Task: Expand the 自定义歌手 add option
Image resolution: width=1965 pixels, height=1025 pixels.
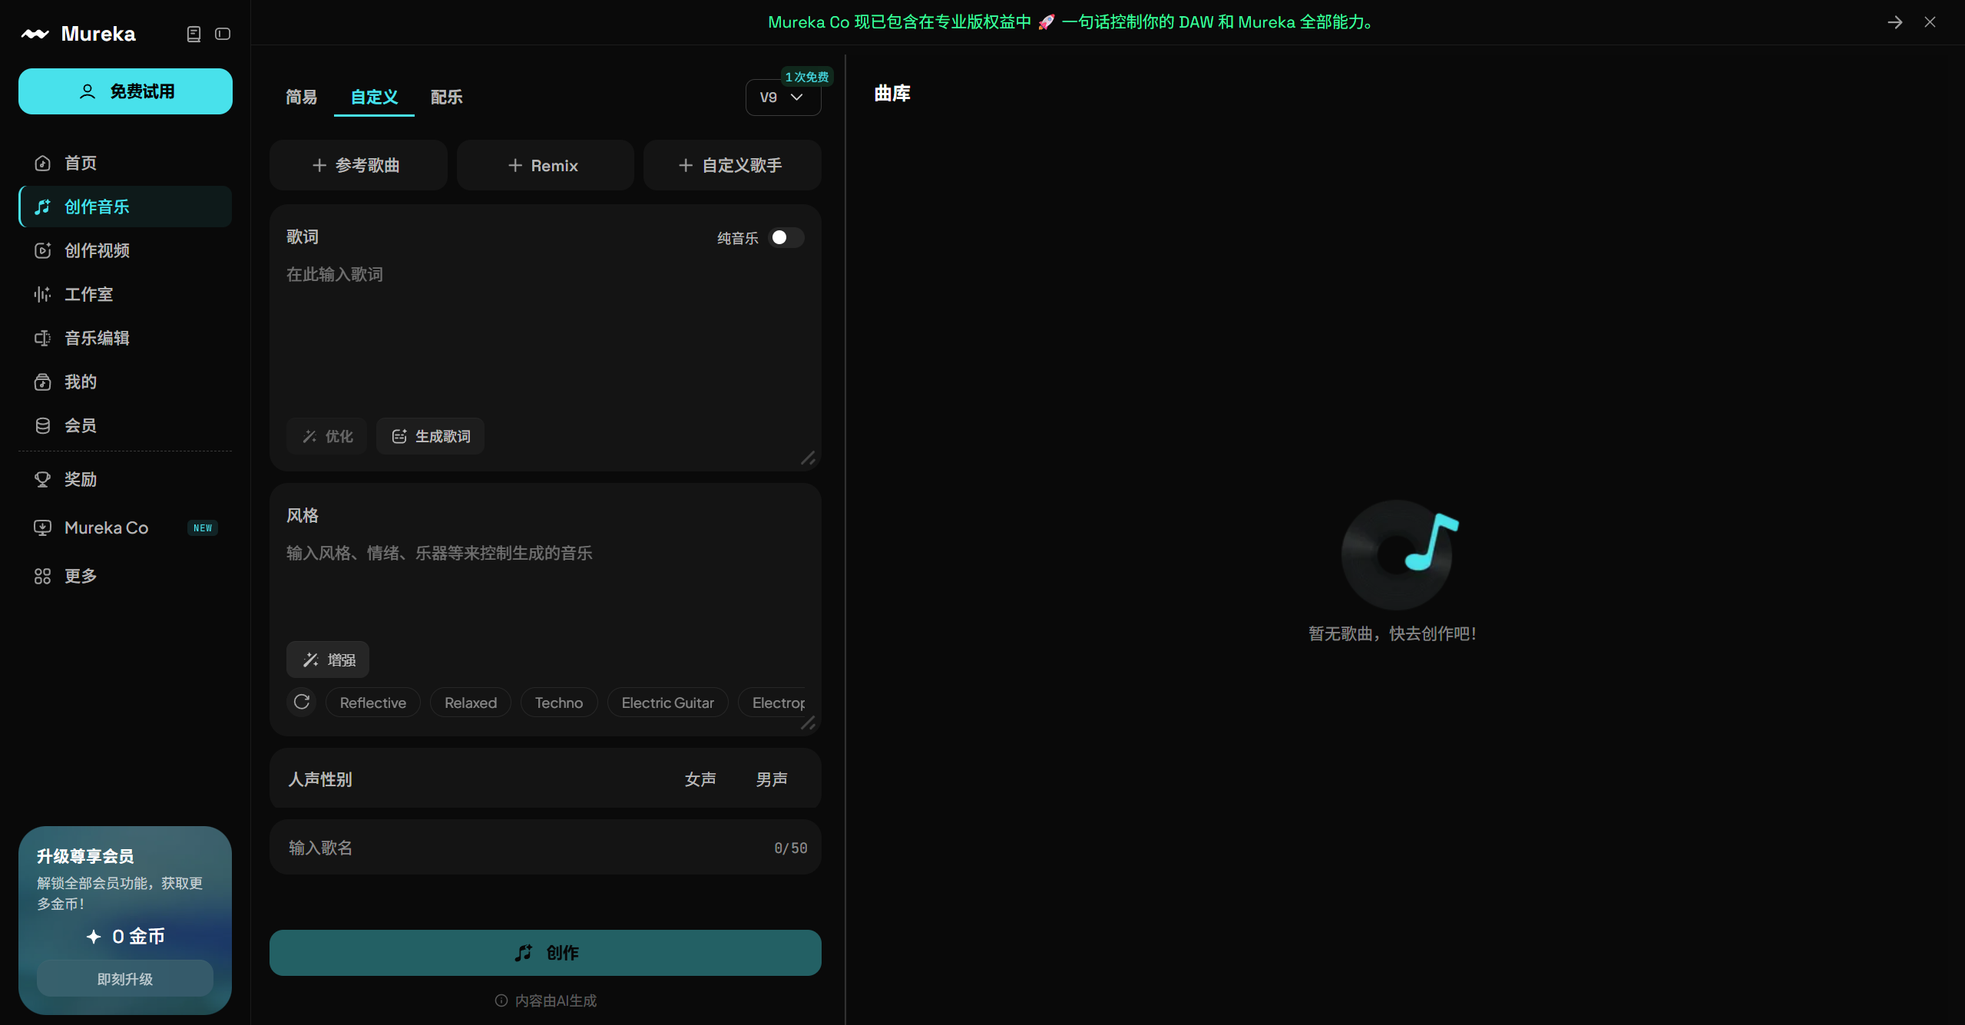Action: [732, 165]
